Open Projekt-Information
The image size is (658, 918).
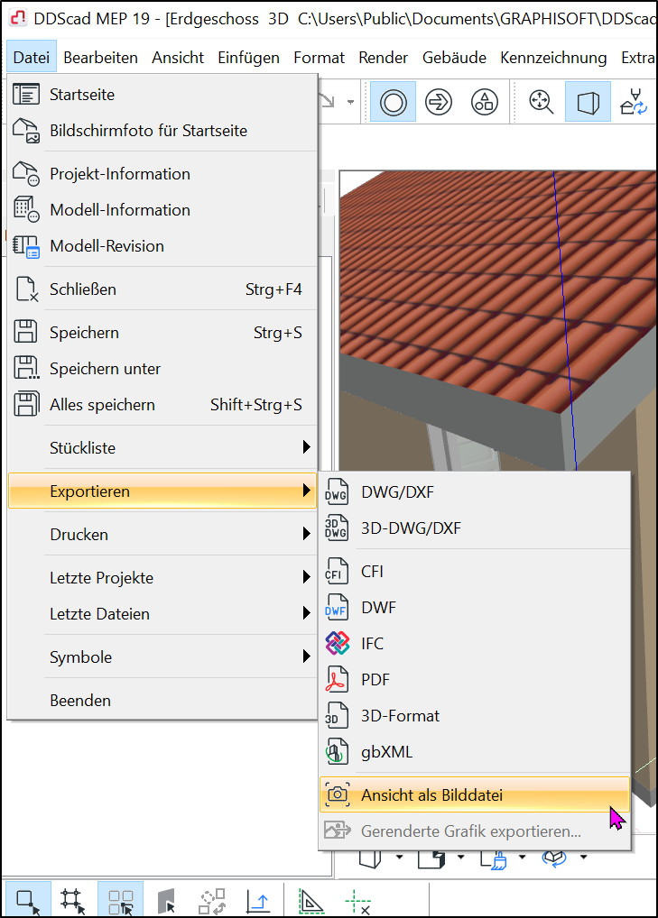(162, 174)
